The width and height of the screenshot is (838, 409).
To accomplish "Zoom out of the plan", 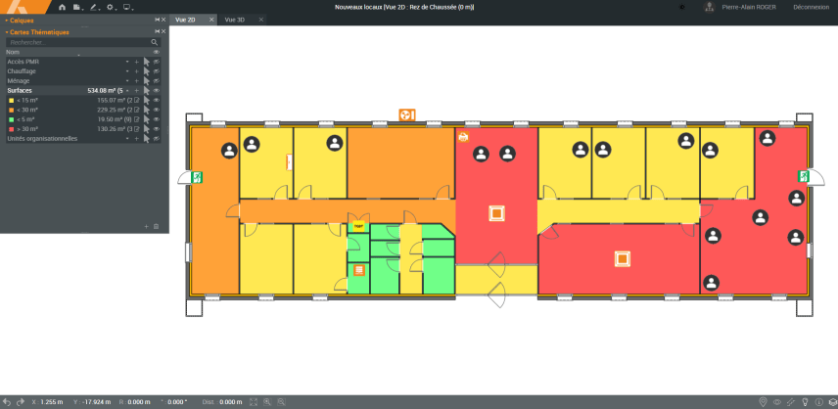I will pyautogui.click(x=281, y=402).
